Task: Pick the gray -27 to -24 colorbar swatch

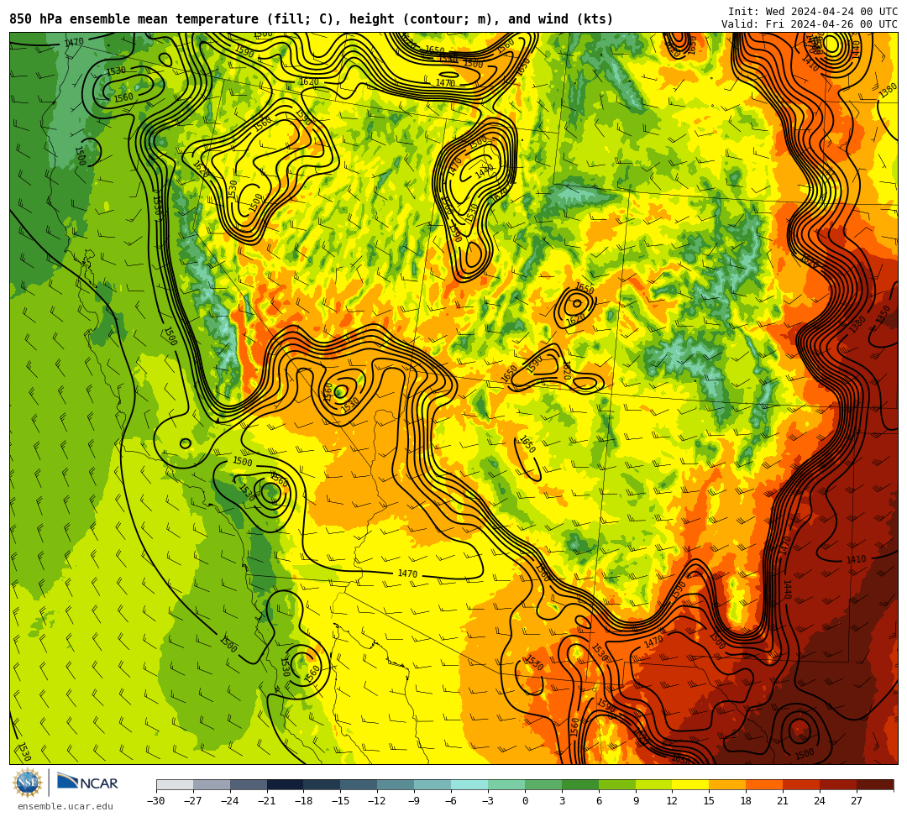Action: coord(212,784)
